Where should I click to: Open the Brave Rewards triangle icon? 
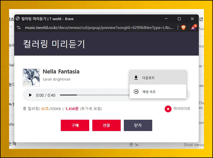click(x=193, y=27)
